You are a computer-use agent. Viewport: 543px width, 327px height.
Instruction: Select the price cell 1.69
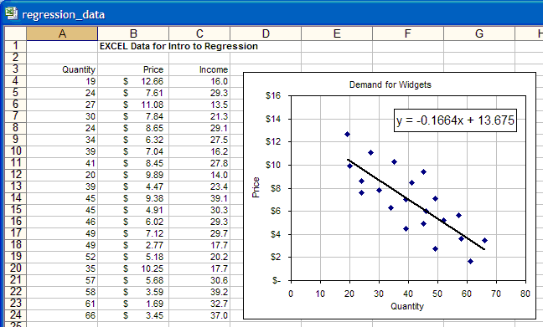pyautogui.click(x=133, y=304)
